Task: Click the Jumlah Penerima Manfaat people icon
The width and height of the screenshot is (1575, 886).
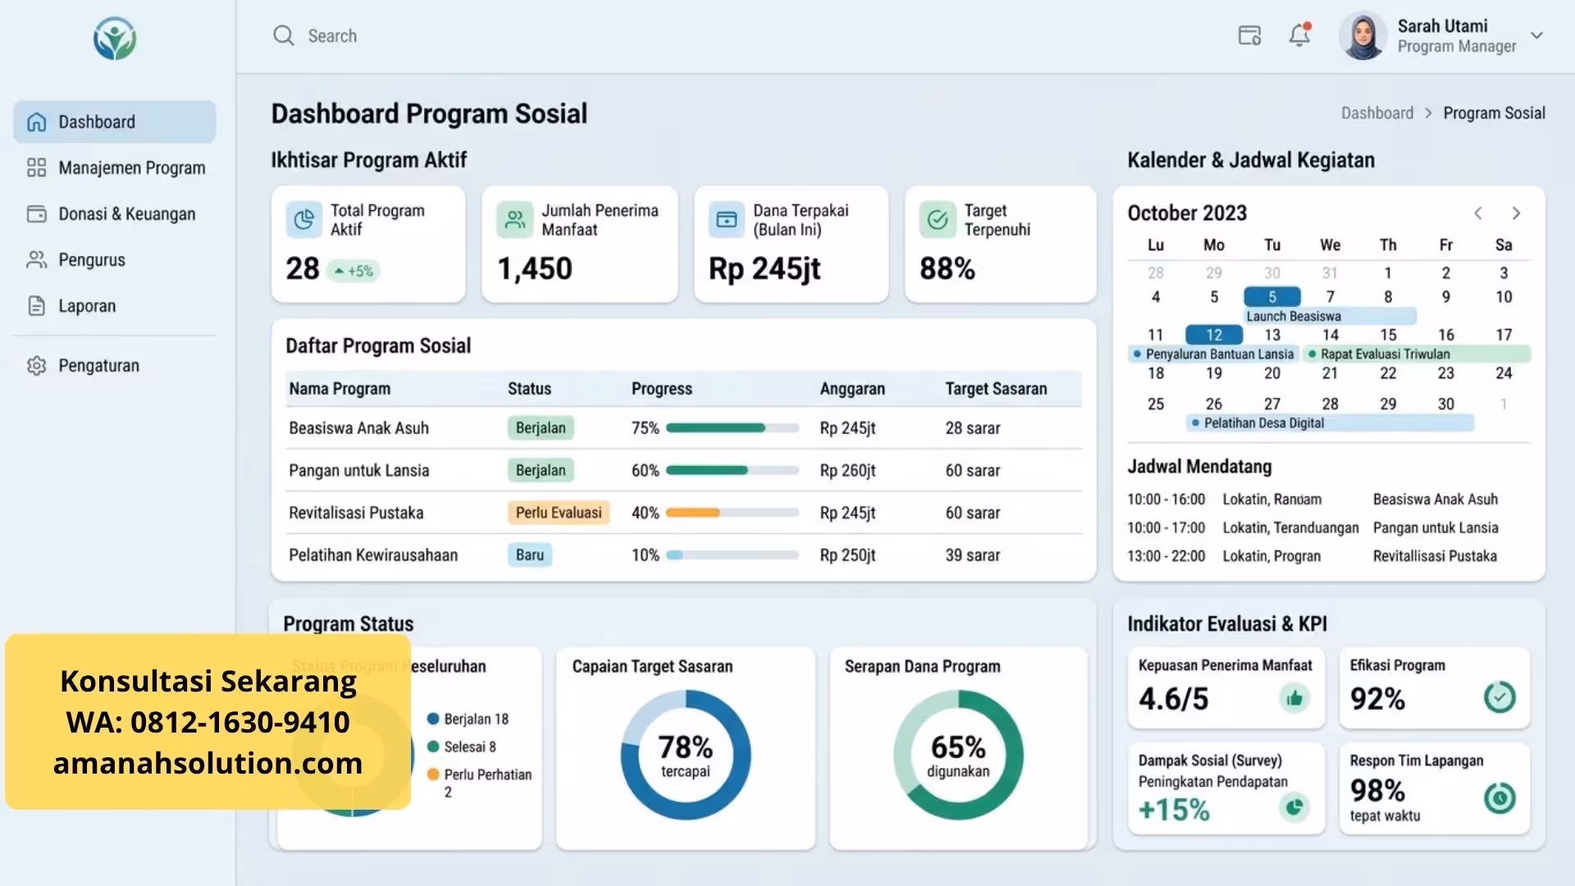Action: click(x=515, y=220)
